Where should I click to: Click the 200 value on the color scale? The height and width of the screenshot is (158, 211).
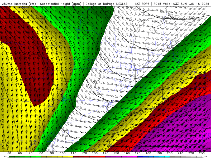point(170,153)
